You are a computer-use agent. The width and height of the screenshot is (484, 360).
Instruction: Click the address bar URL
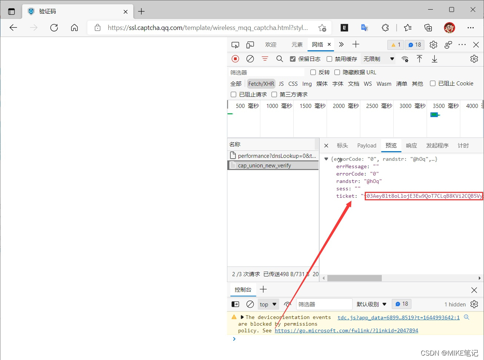[x=208, y=28]
